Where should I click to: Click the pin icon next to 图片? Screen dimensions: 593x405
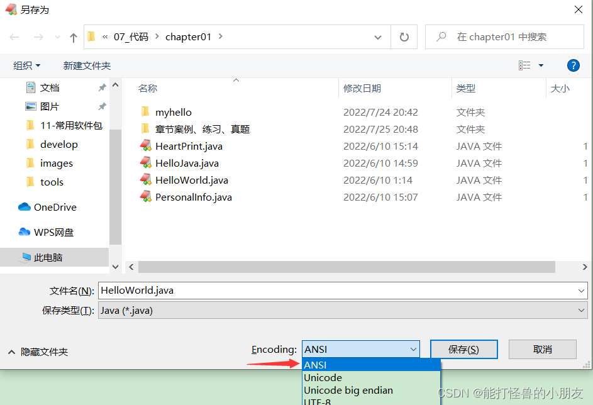click(102, 106)
